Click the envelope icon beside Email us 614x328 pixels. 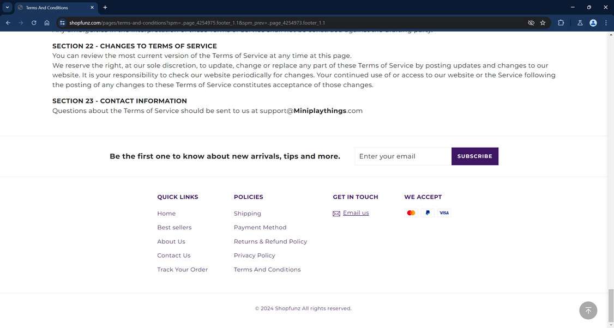[336, 214]
